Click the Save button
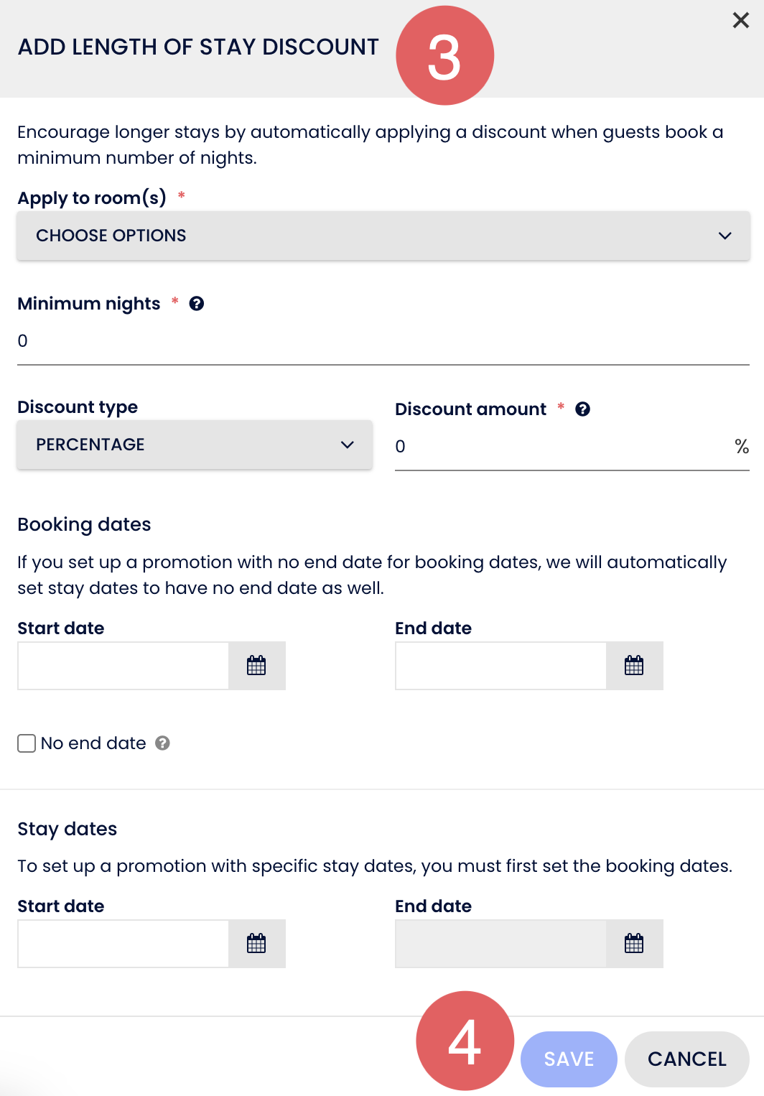764x1096 pixels. [569, 1059]
